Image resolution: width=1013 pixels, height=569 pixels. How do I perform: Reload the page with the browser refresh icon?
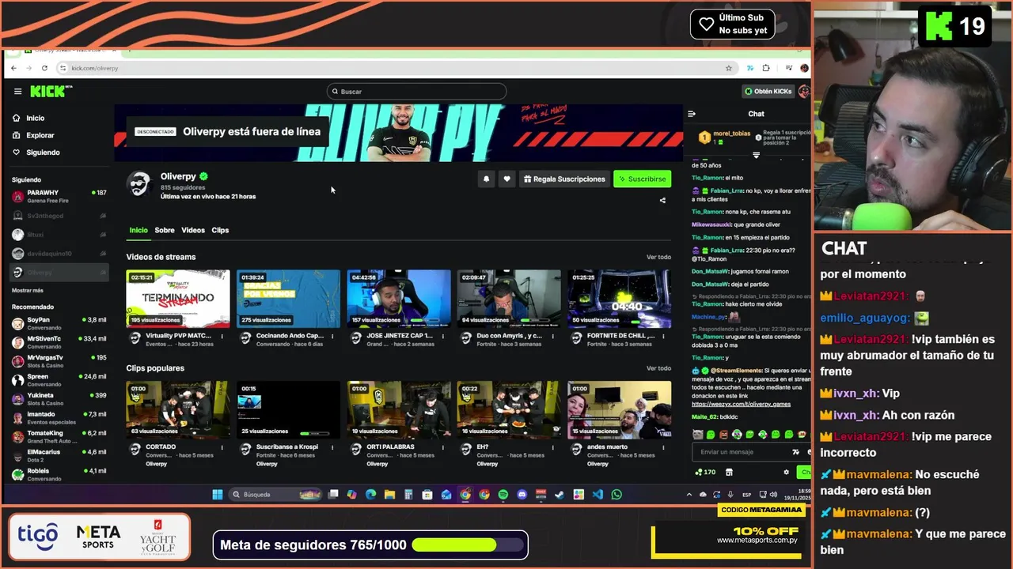click(44, 68)
